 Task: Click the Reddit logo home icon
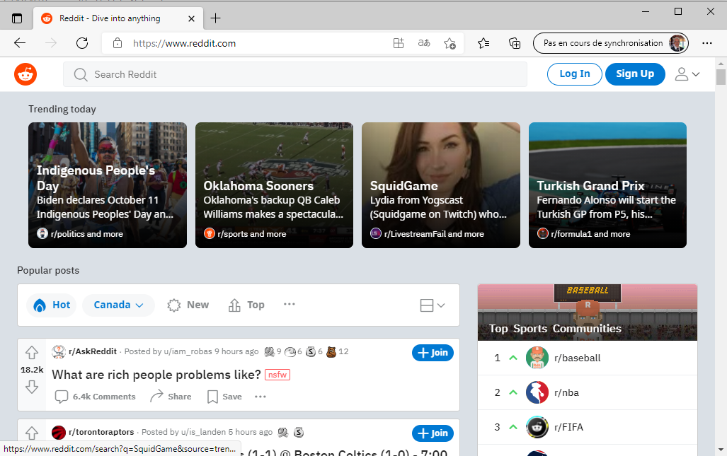coord(25,74)
